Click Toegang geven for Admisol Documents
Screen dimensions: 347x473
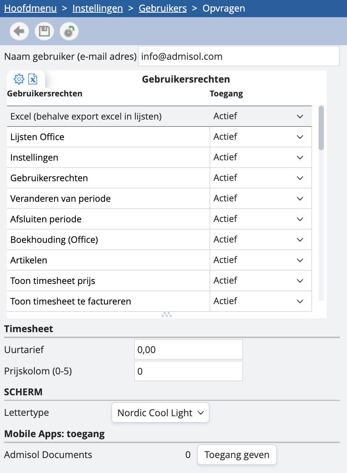click(237, 455)
